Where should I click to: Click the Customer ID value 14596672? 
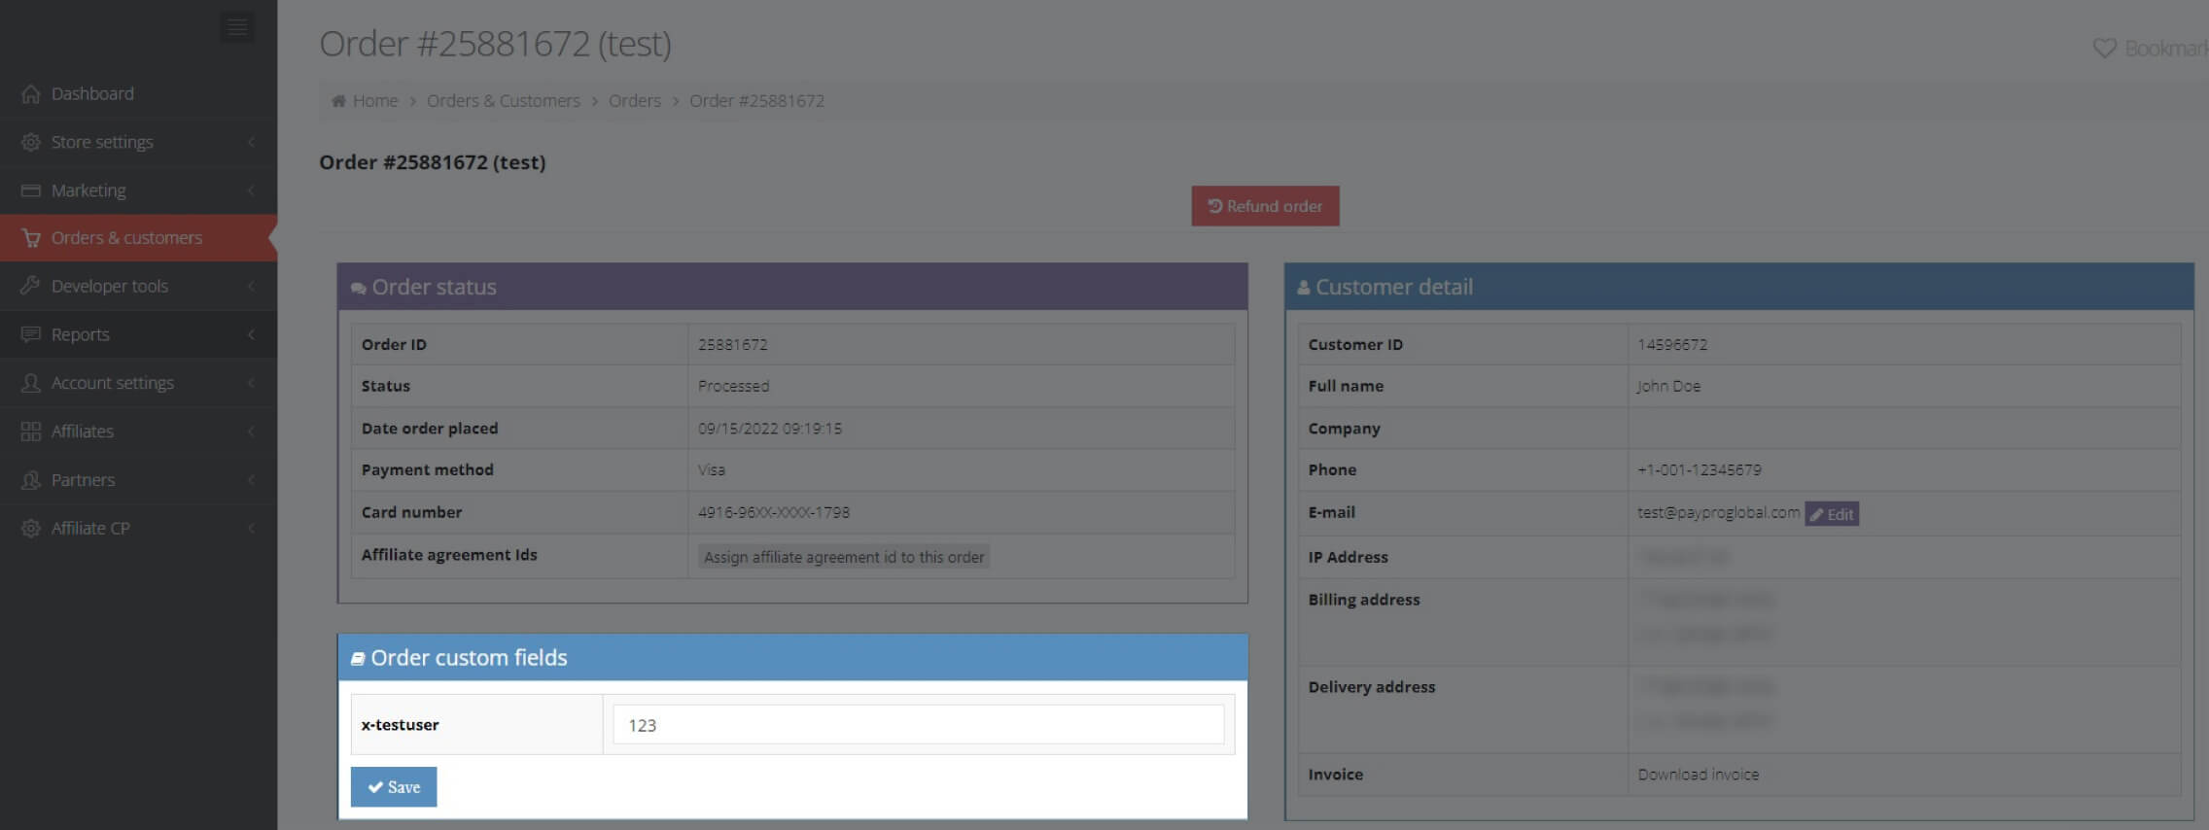coord(1672,345)
